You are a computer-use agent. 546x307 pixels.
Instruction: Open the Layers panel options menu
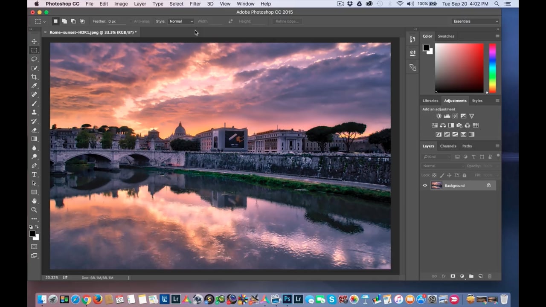pyautogui.click(x=497, y=146)
